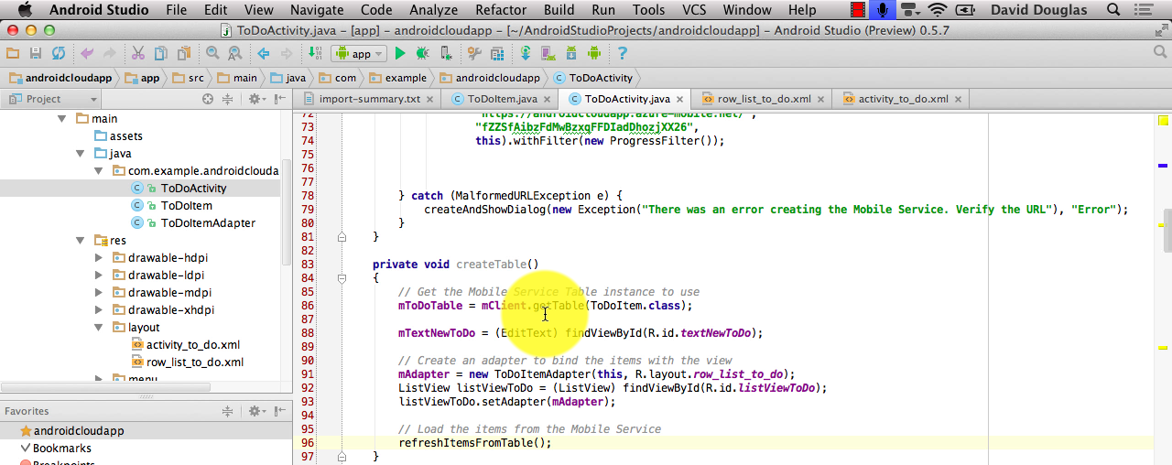Open Project panel gear settings

(257, 99)
